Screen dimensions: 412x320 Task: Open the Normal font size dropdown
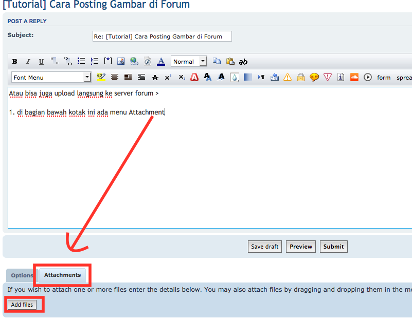[x=188, y=61]
